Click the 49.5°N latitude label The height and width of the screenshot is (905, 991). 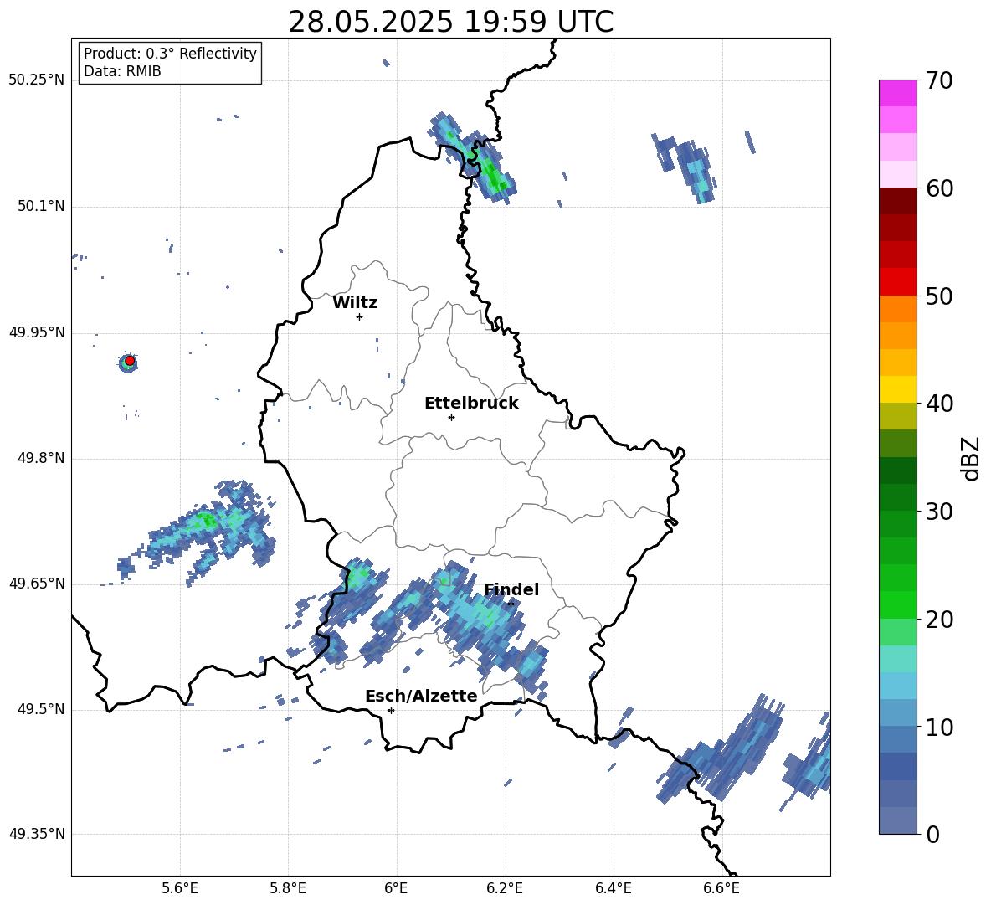(x=40, y=709)
